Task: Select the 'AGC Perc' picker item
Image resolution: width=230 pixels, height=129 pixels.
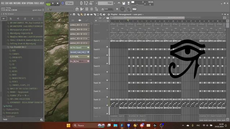Action: coord(80,48)
